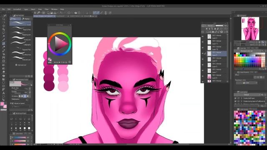This screenshot has width=267, height=150.
Task: Switch to the Pen sub tool tab
Action: tap(15, 19)
